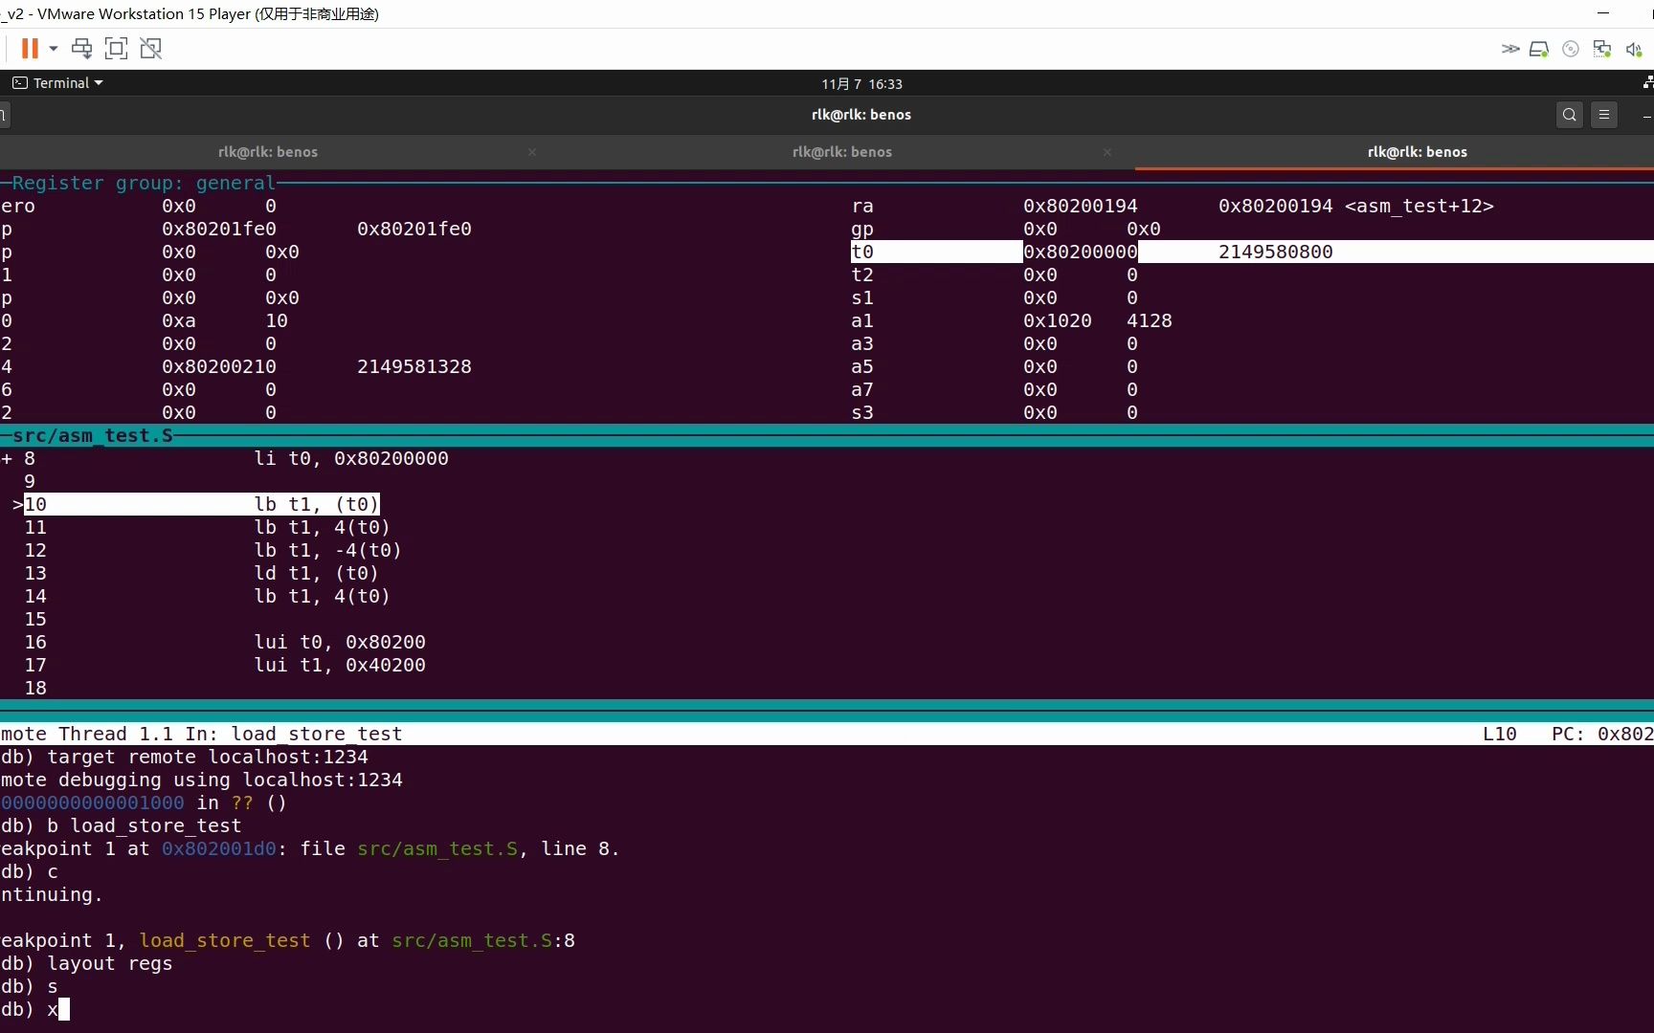Click the CD/DVD drive device icon
Screen dimensions: 1654x1033
click(x=1571, y=49)
